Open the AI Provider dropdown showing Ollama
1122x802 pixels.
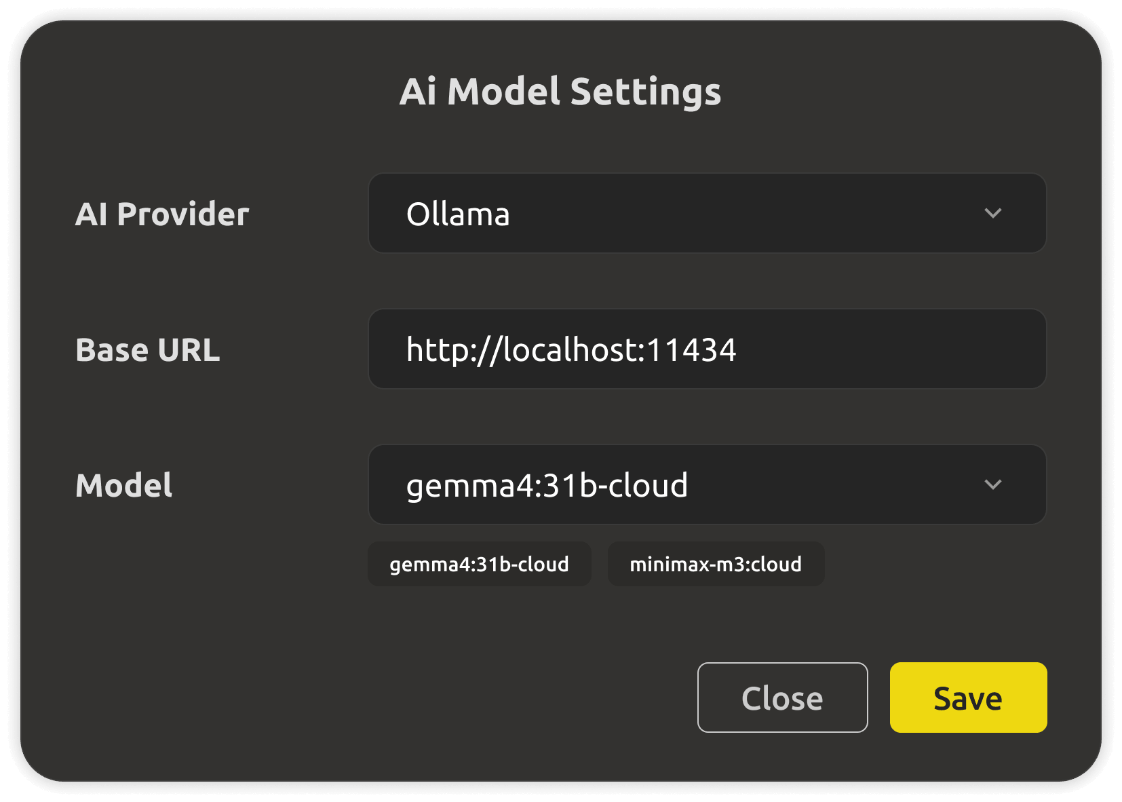pyautogui.click(x=707, y=213)
